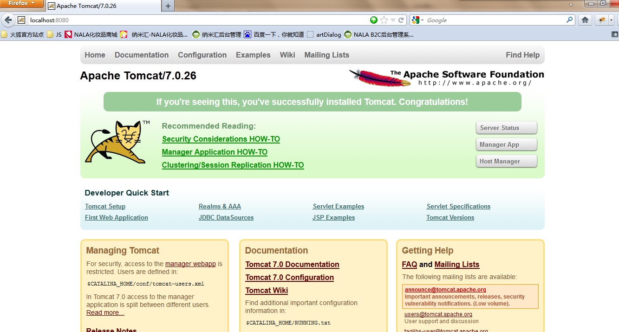This screenshot has width=619, height=332.
Task: Open the Servlet Specifications link
Action: click(x=458, y=207)
